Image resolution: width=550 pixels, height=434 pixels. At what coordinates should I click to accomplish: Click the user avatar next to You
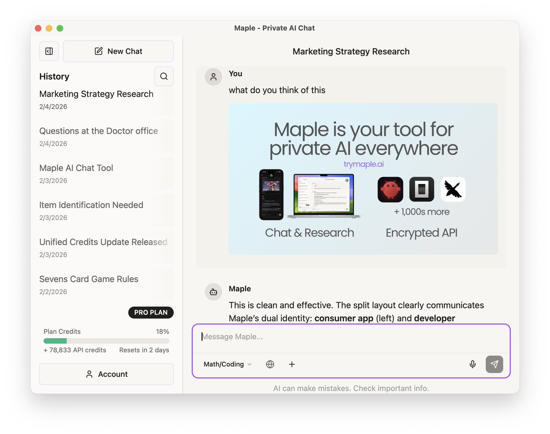[213, 77]
